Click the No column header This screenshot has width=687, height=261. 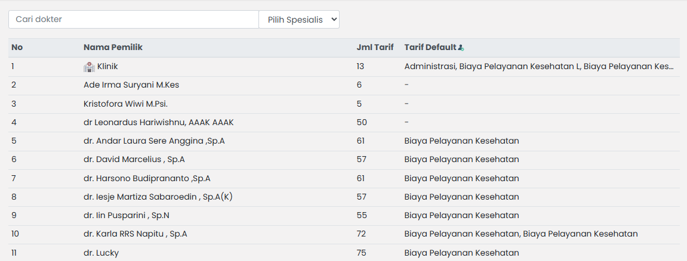coord(17,48)
